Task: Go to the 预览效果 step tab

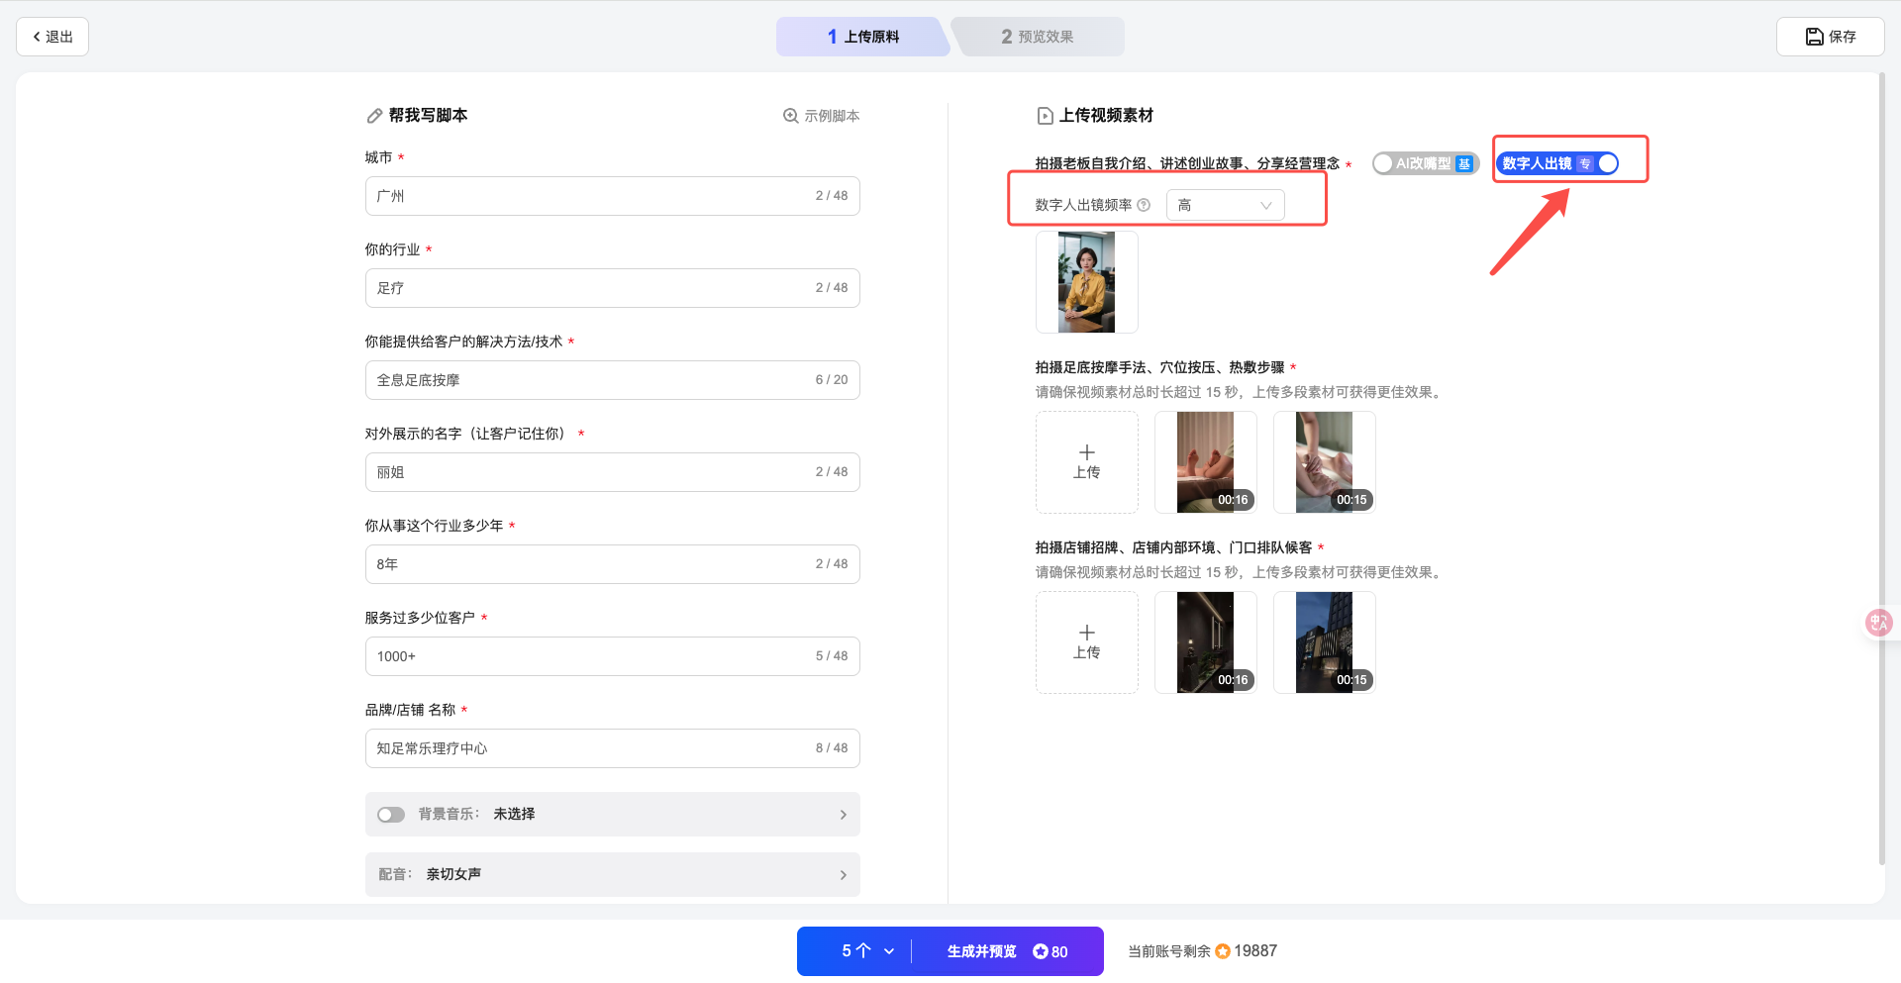Action: pyautogui.click(x=1037, y=37)
